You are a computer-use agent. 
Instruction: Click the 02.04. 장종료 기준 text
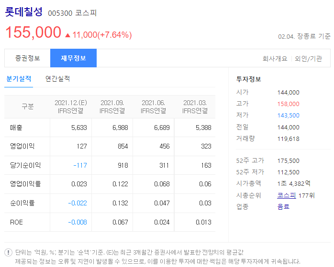click(304, 36)
